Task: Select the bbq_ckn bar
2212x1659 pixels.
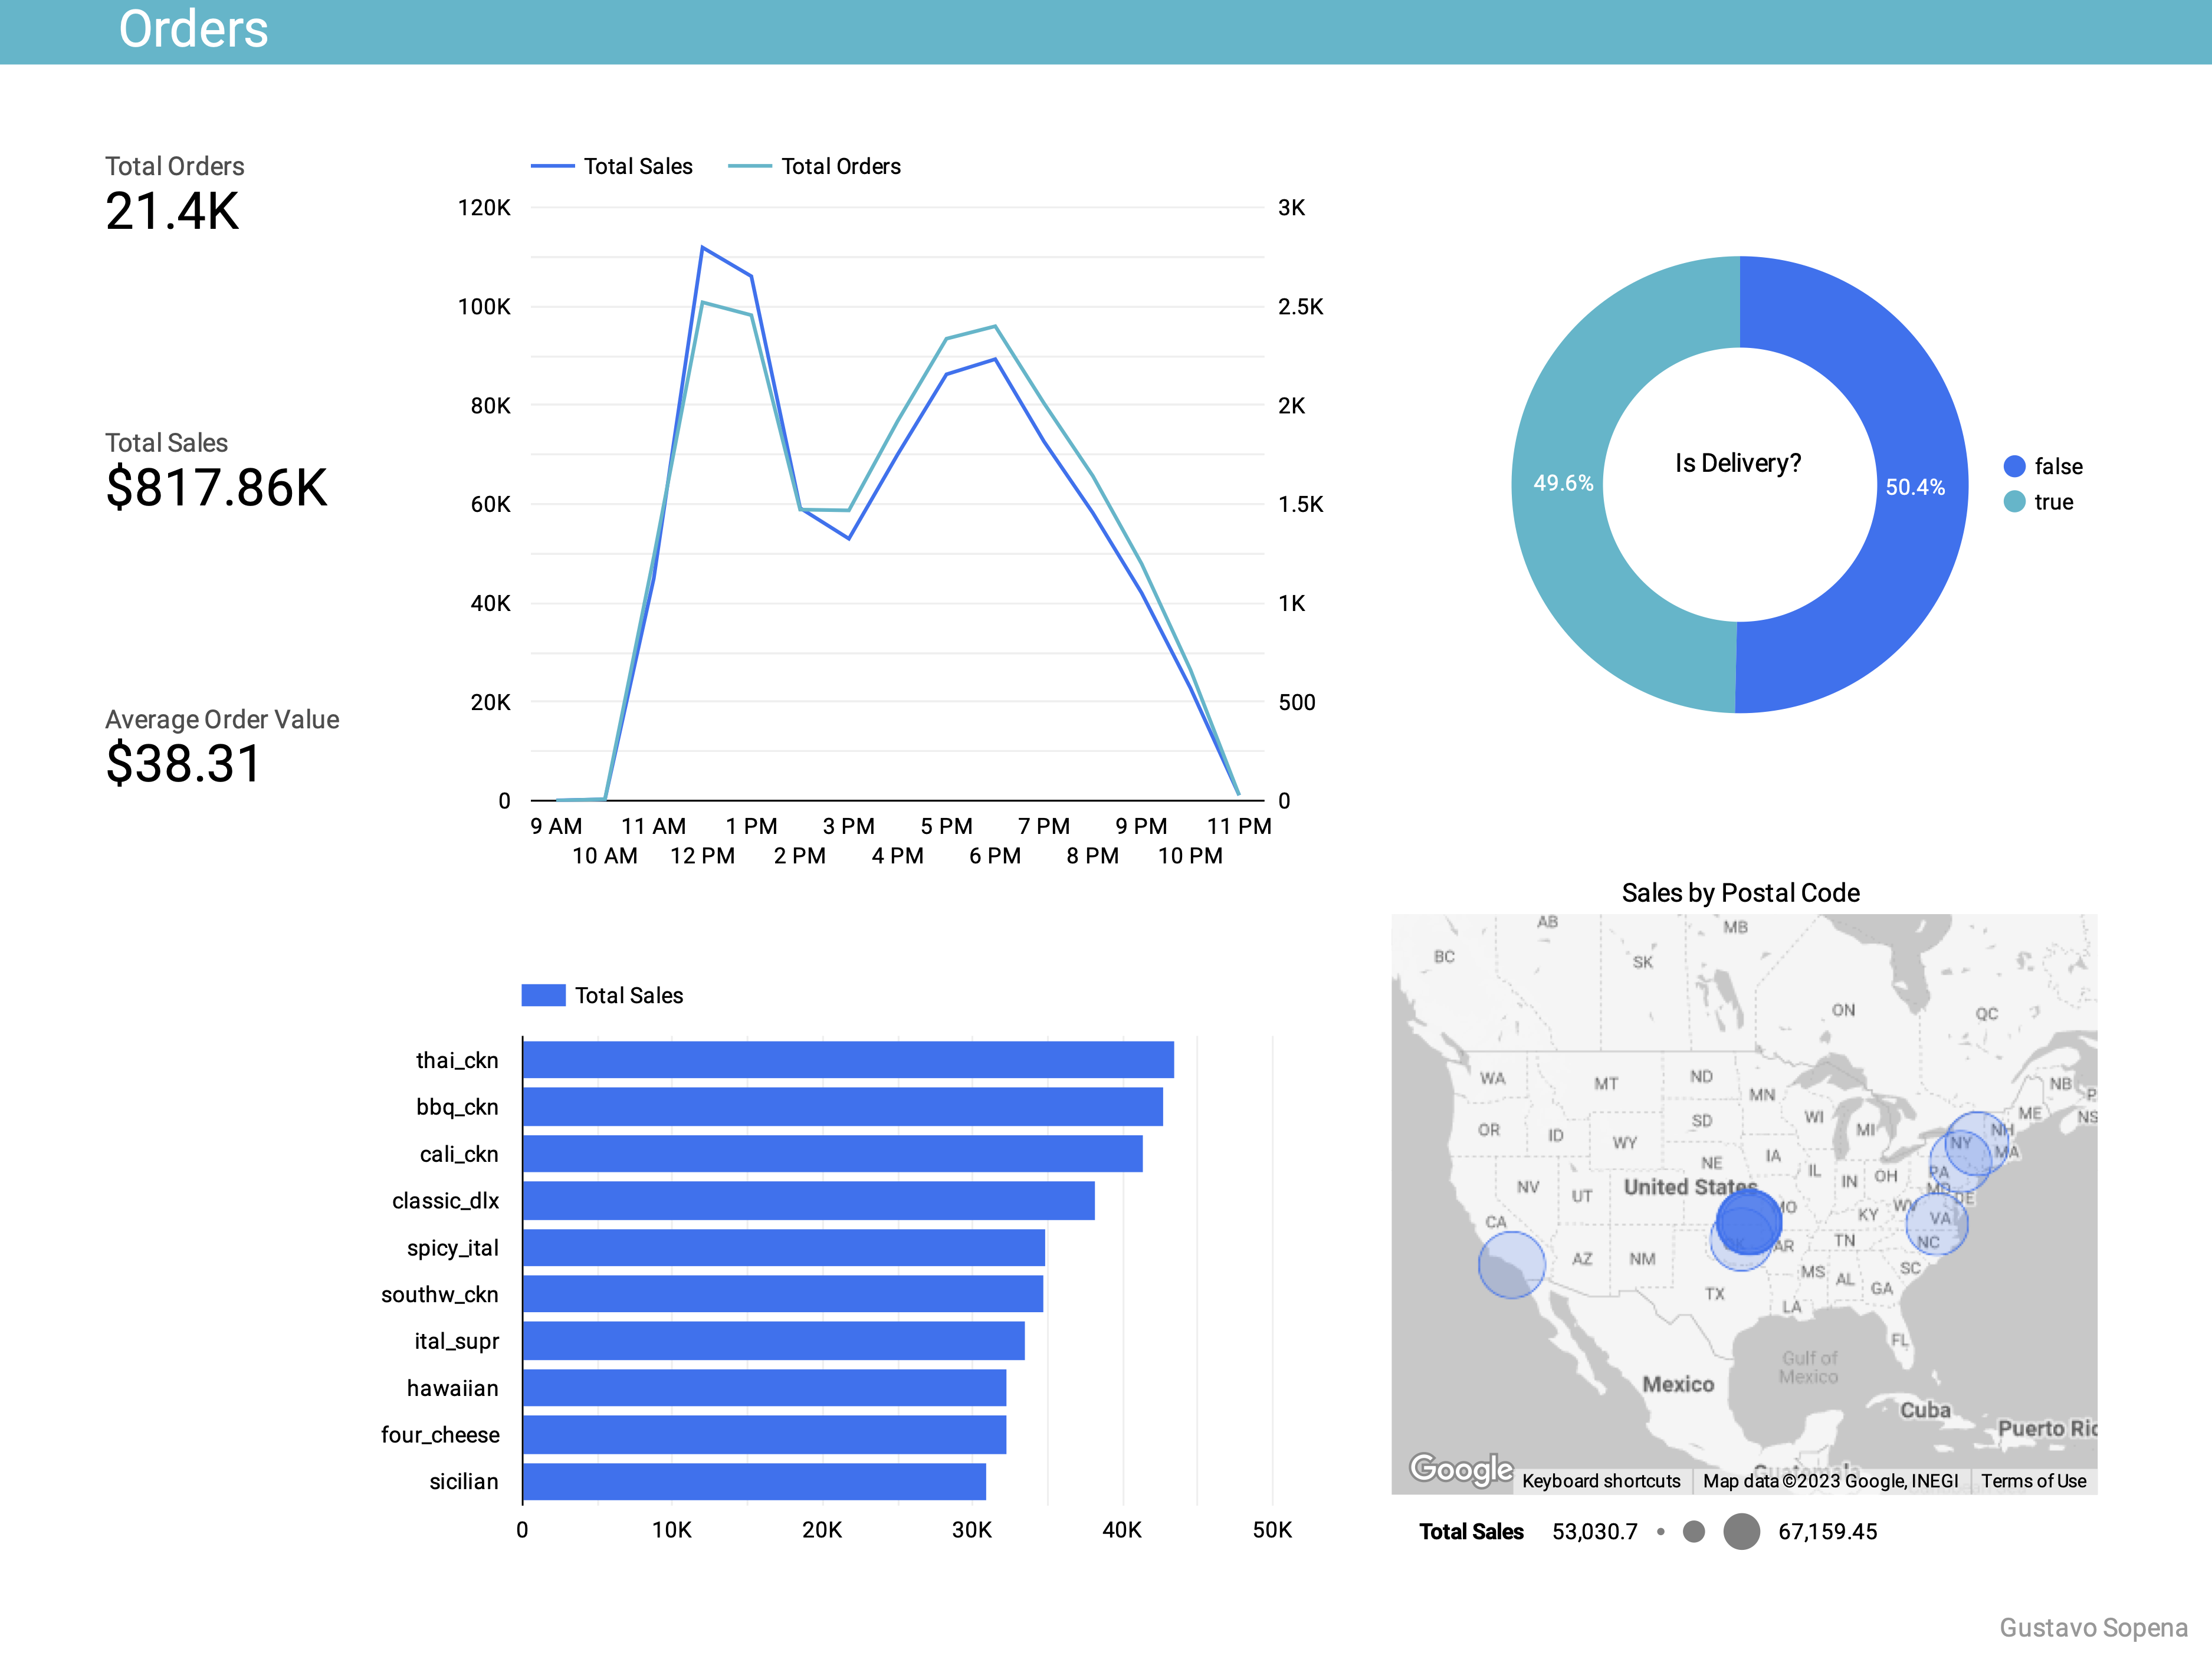Action: coord(843,1107)
